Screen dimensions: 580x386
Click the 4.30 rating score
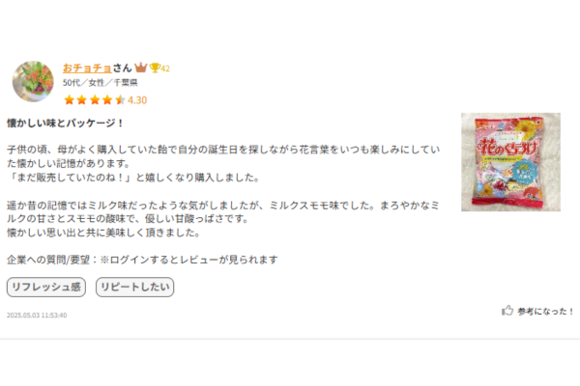click(137, 100)
